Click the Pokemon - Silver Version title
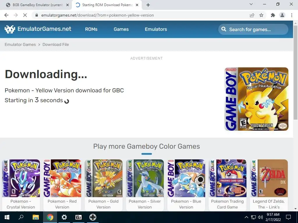298x223 pixels. 145,204
